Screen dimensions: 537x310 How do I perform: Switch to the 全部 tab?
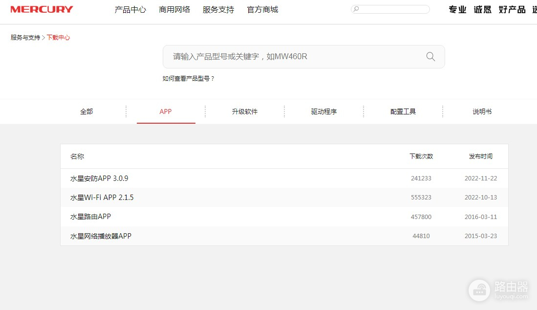click(86, 111)
